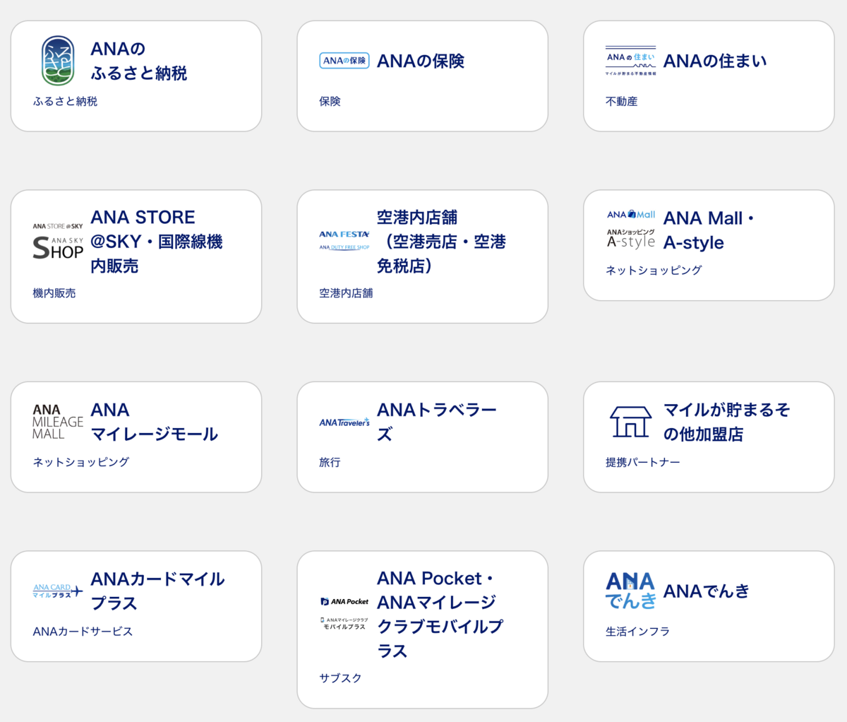Click the ANAの住まい logo icon
847x722 pixels.
pos(630,61)
